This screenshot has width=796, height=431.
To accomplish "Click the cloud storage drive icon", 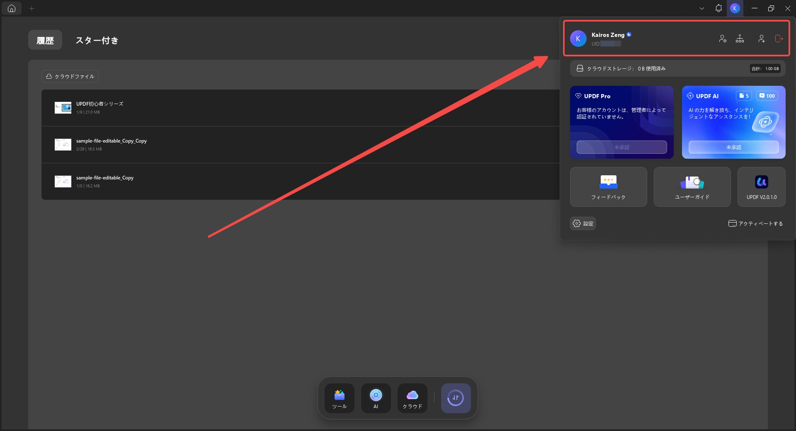I will pos(580,68).
